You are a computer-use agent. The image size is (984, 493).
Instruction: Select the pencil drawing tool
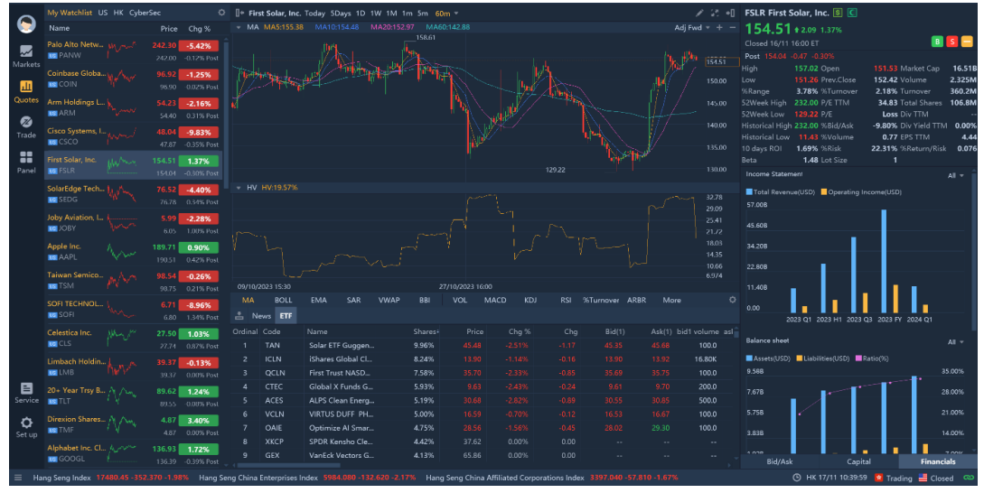pos(699,13)
